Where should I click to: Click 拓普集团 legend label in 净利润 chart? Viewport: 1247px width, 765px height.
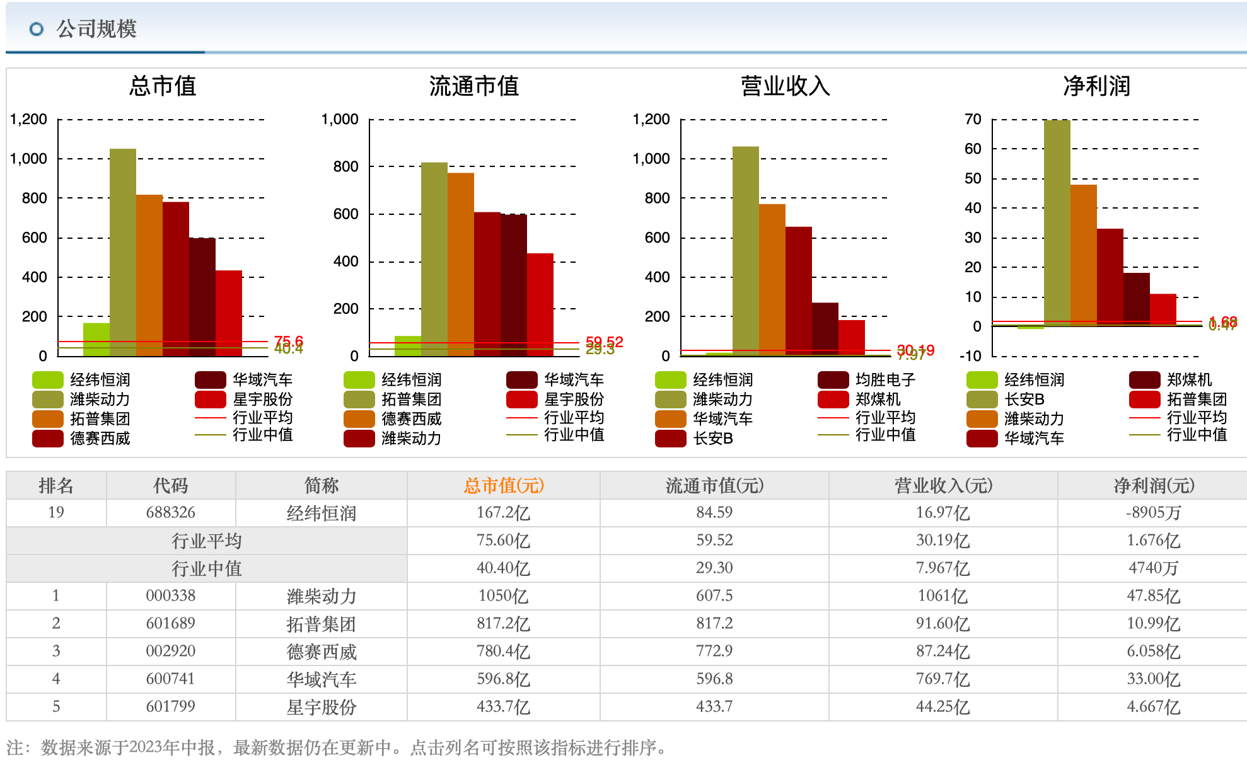point(1197,400)
